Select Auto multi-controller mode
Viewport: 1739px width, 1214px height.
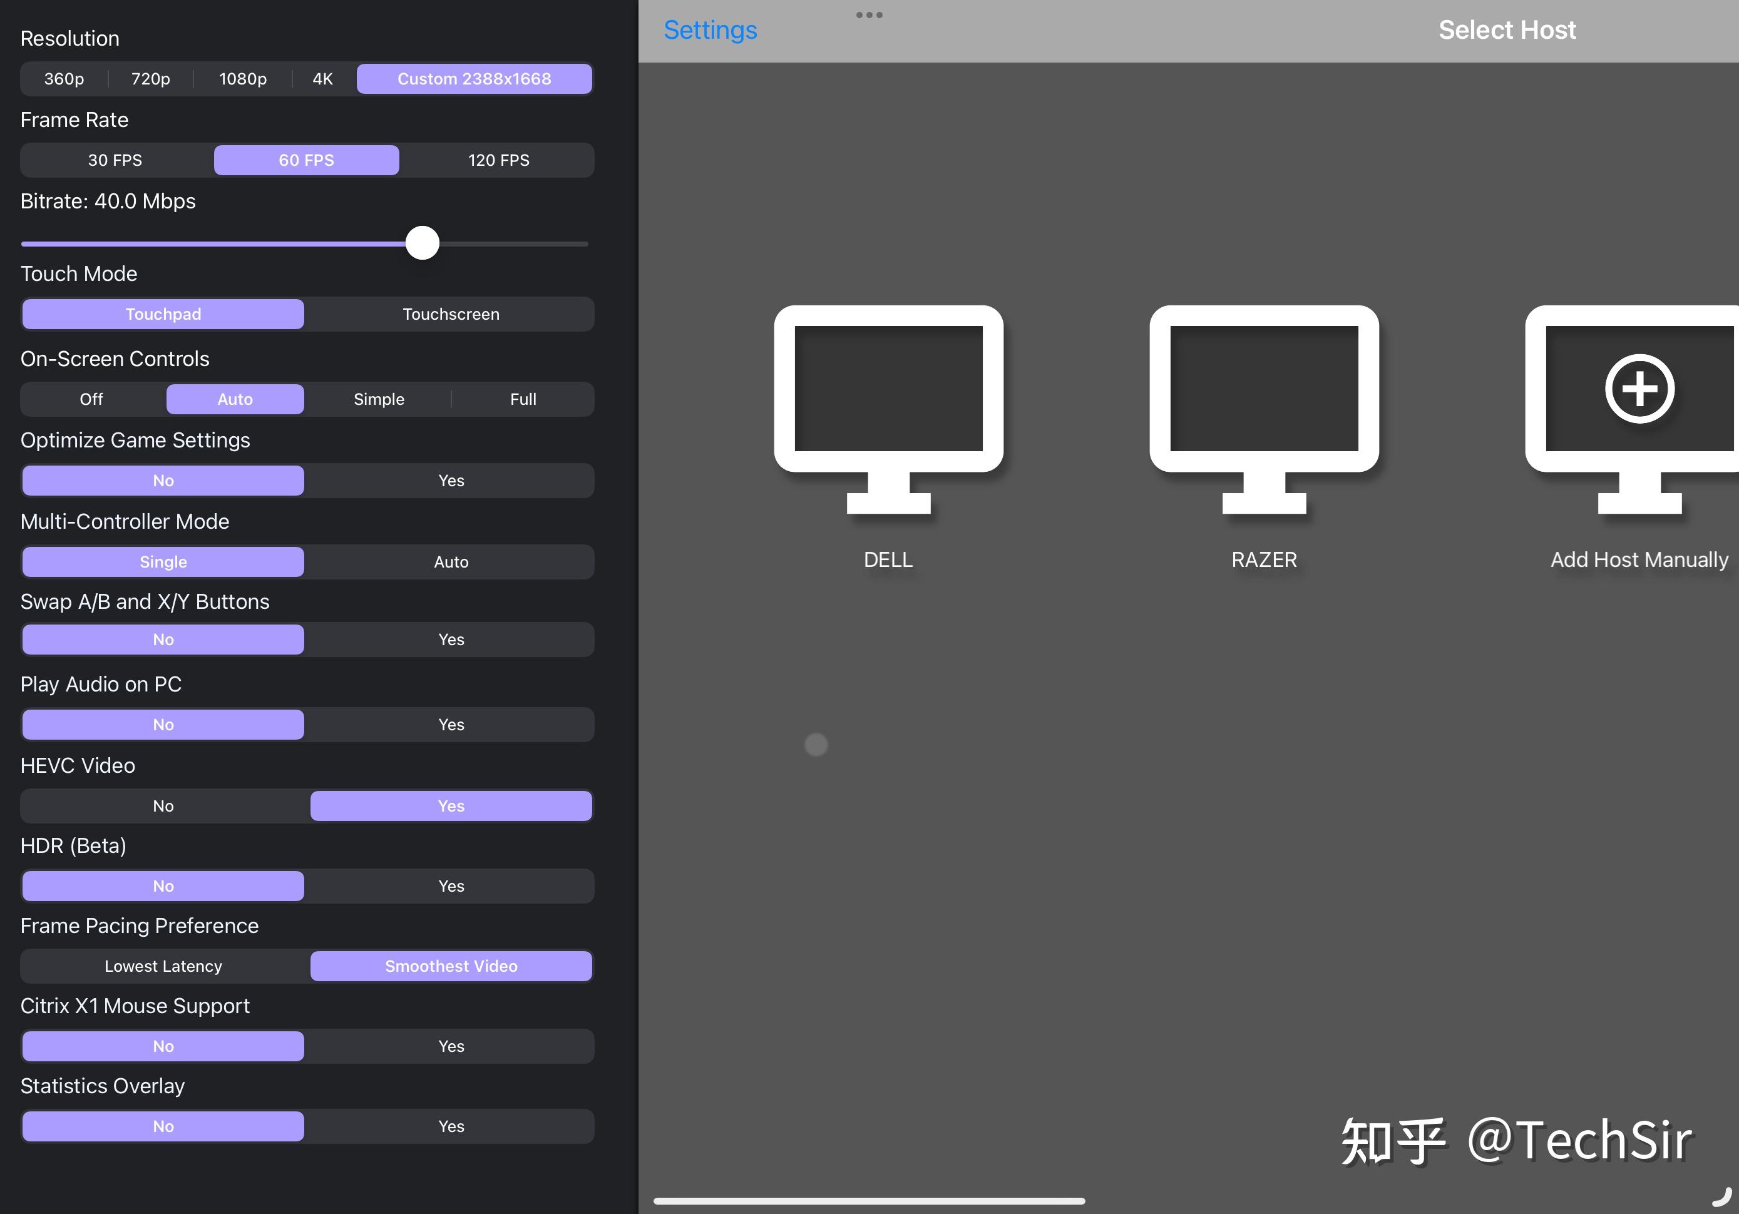[451, 562]
